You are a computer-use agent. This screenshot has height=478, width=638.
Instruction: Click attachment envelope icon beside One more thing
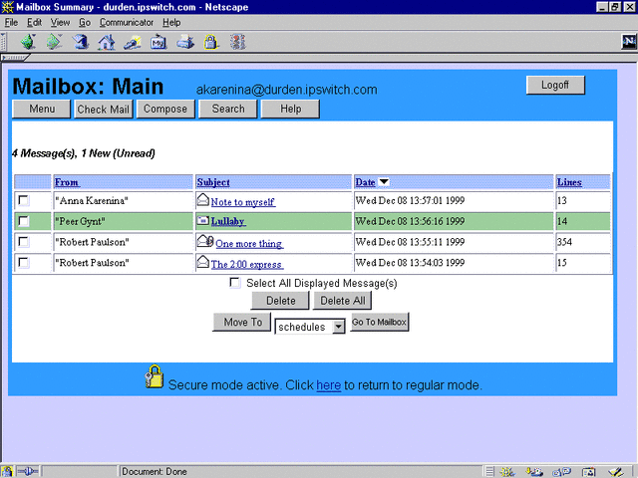pos(205,241)
